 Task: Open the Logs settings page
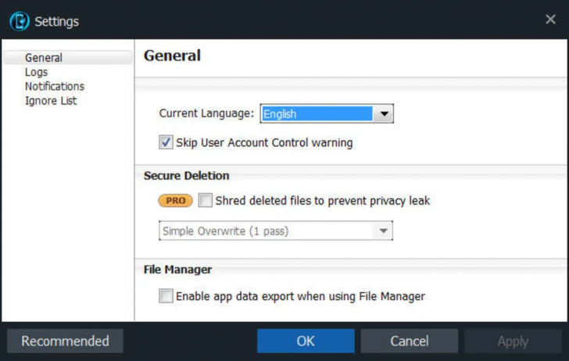pyautogui.click(x=36, y=72)
